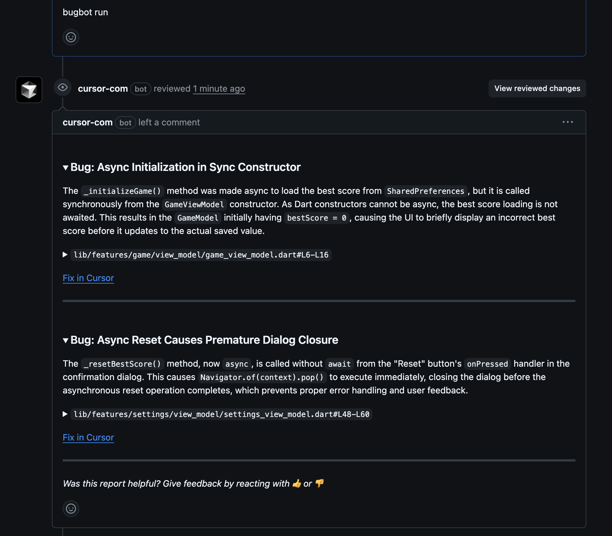This screenshot has width=612, height=536.
Task: Click the cursor-com bot avatar icon
Action: pos(29,90)
